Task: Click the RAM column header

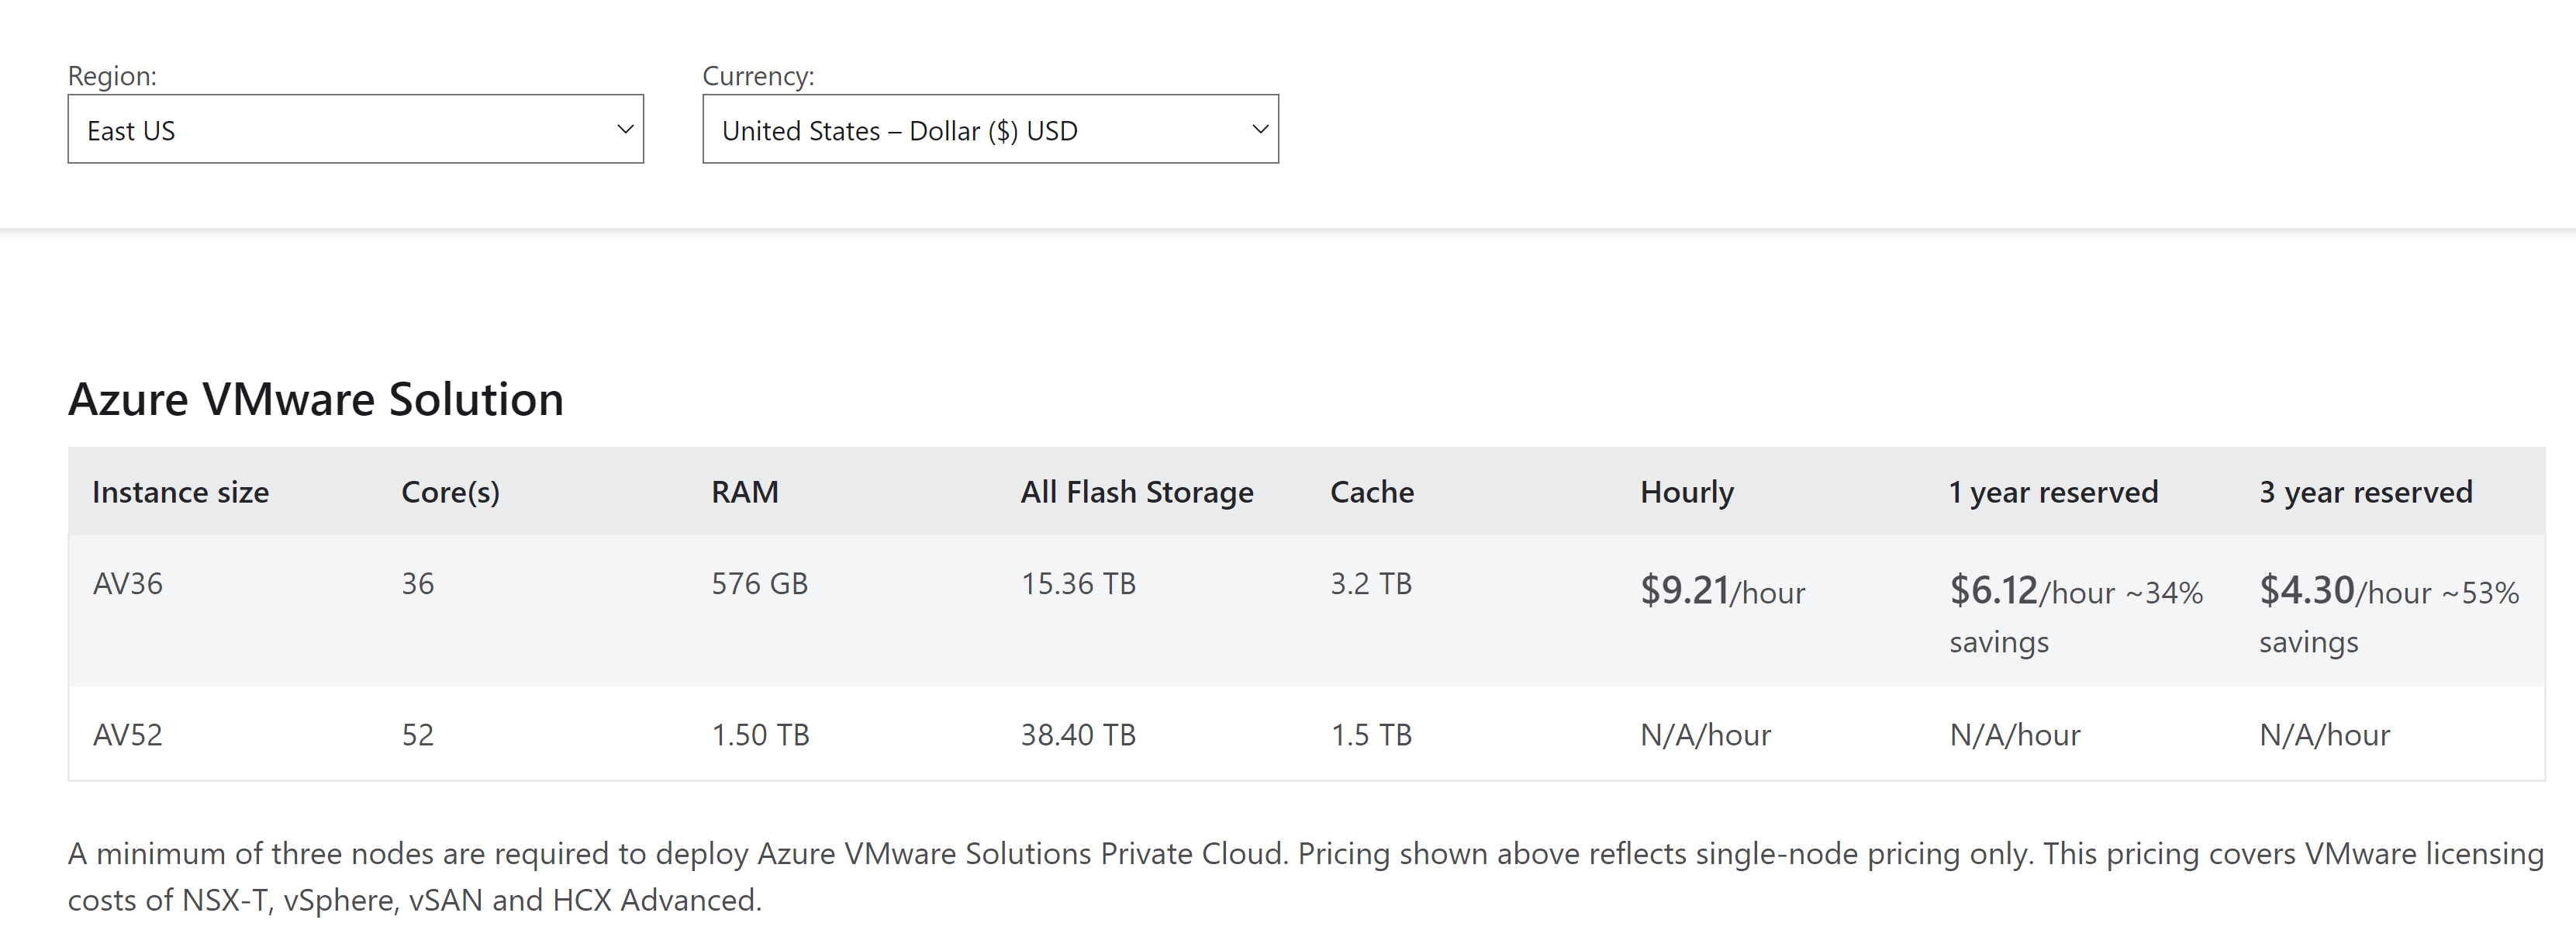Action: [x=744, y=492]
